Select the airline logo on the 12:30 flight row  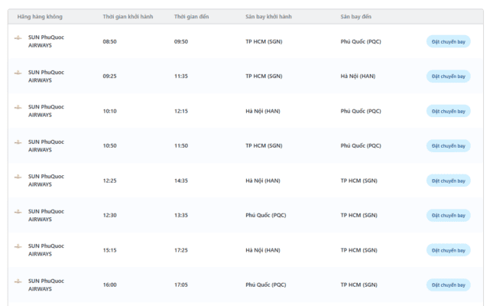coord(18,212)
